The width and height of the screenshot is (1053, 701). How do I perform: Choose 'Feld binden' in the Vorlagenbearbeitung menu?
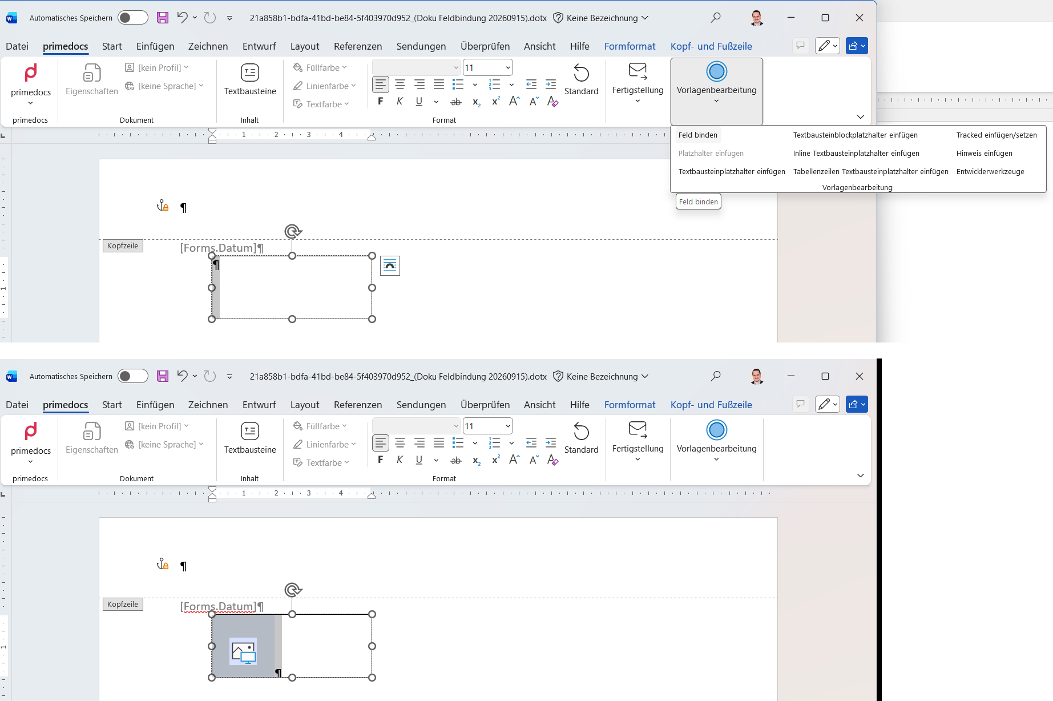(x=697, y=135)
